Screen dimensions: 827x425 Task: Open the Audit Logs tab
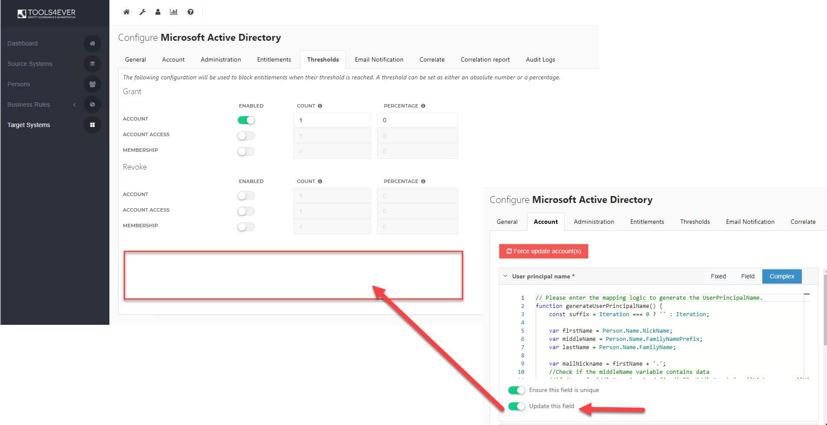(x=540, y=59)
